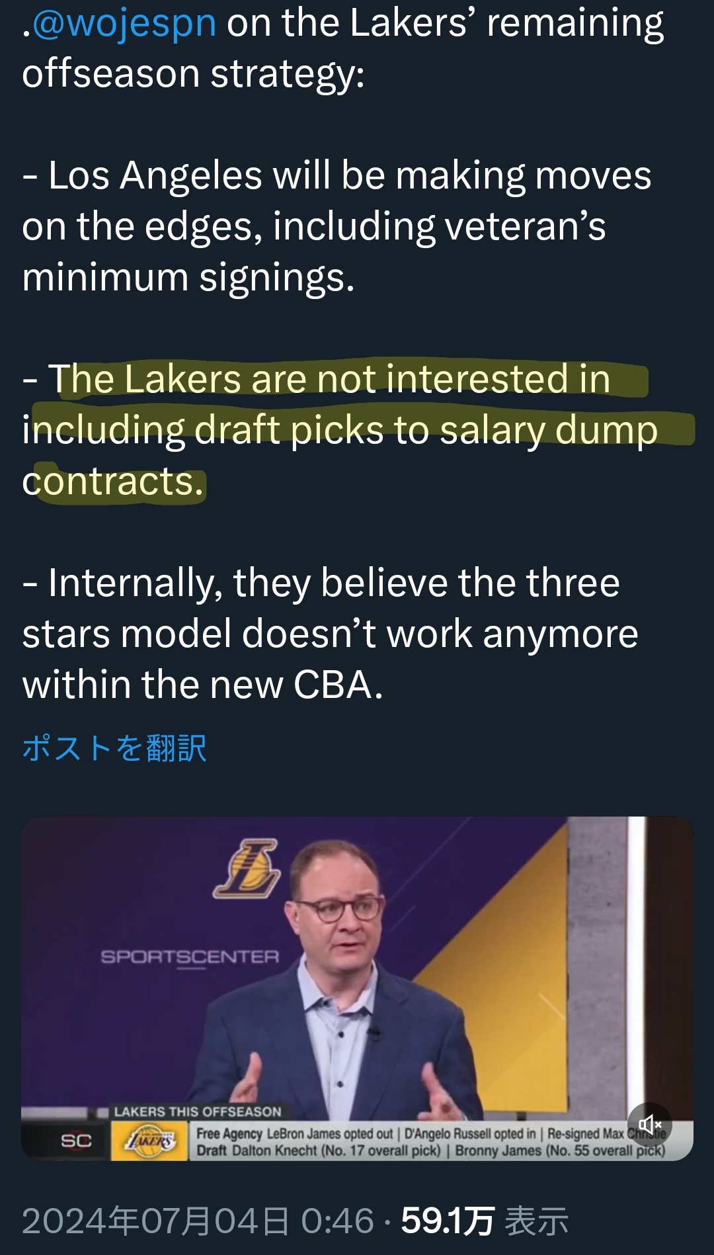The height and width of the screenshot is (1255, 714).
Task: Tap the 'three stars model' bullet text
Action: tap(330, 608)
